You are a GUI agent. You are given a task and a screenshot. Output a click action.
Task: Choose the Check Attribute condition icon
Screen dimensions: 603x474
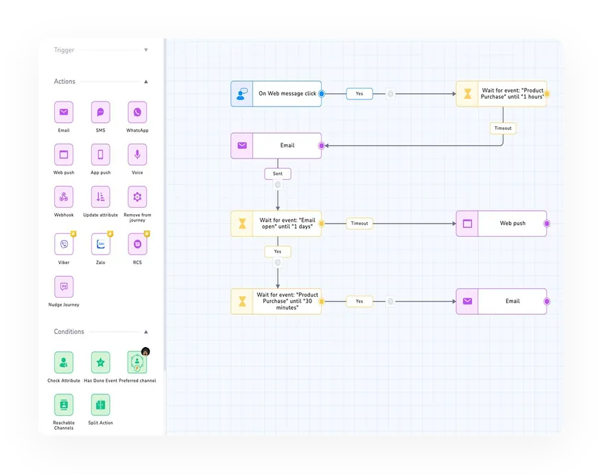click(x=64, y=362)
